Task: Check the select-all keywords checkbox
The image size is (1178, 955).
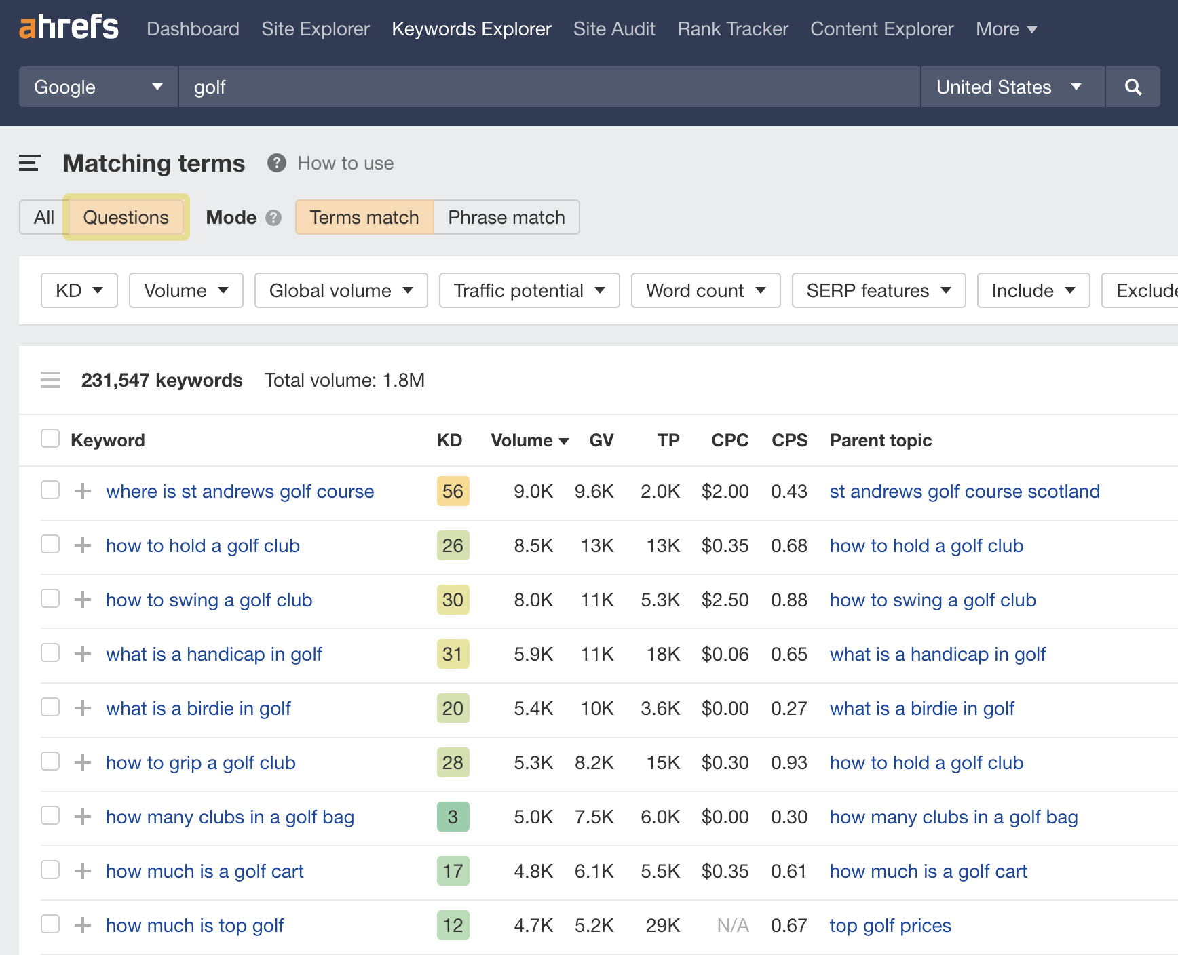Action: pos(50,439)
